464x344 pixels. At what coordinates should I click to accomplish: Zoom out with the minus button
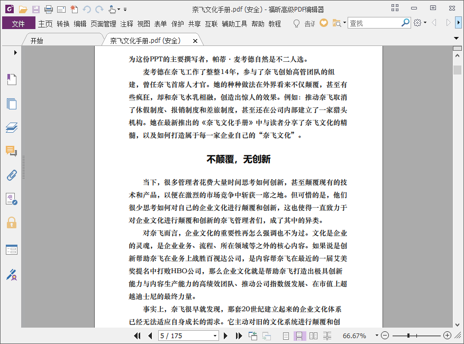click(385, 336)
